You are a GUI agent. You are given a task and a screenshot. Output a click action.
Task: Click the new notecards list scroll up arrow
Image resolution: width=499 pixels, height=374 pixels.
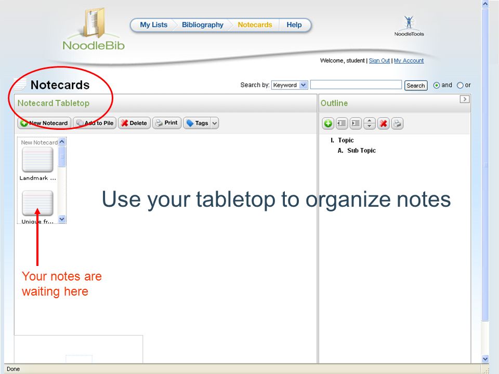(x=62, y=141)
